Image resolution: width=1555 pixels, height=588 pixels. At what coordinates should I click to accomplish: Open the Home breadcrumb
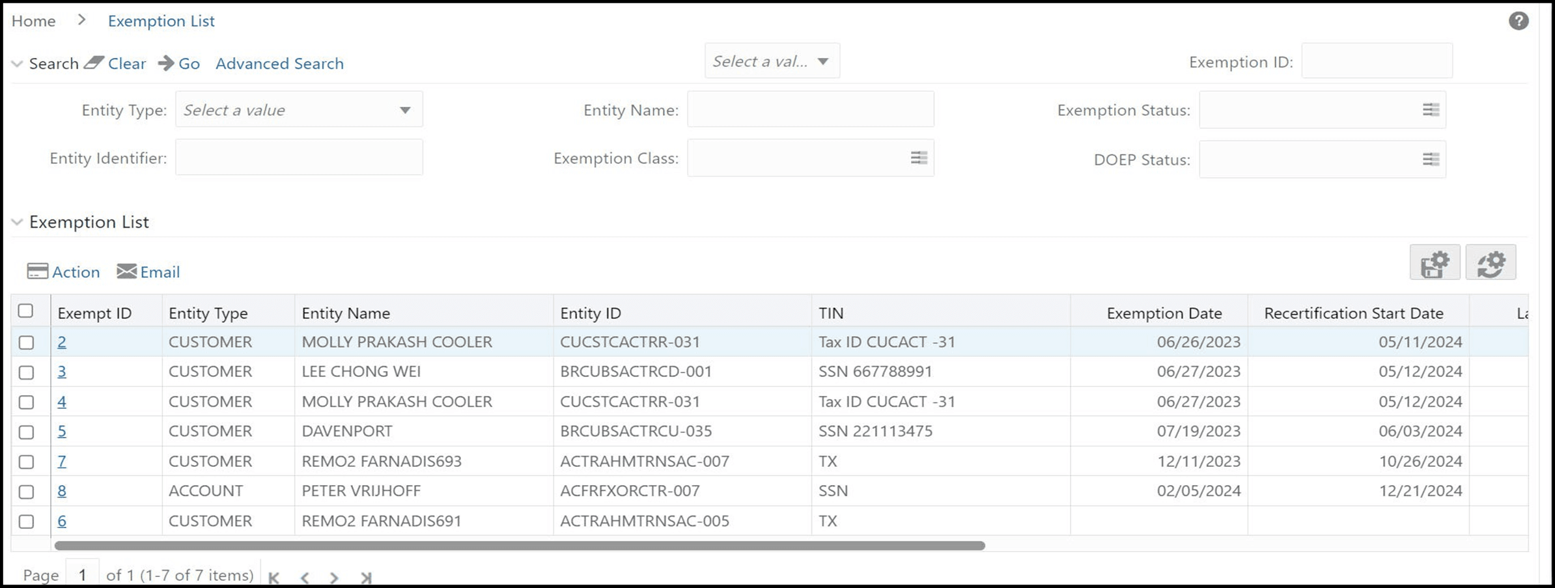point(33,20)
